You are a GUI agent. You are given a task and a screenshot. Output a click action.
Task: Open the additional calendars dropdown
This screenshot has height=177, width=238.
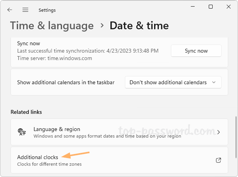coord(173,82)
